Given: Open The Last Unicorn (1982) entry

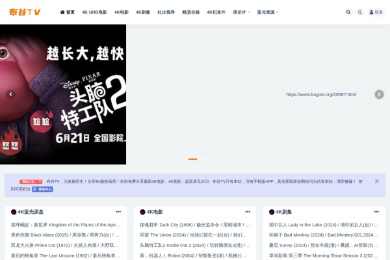Looking at the screenshot, I should click(66, 255).
